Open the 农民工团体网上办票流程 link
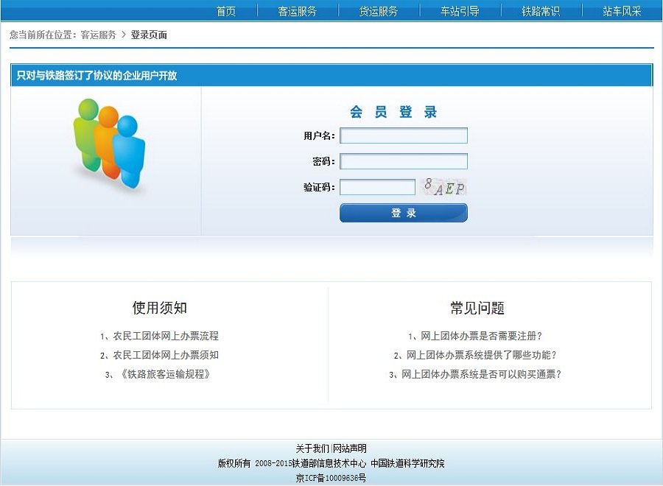663x486 pixels. pyautogui.click(x=165, y=336)
